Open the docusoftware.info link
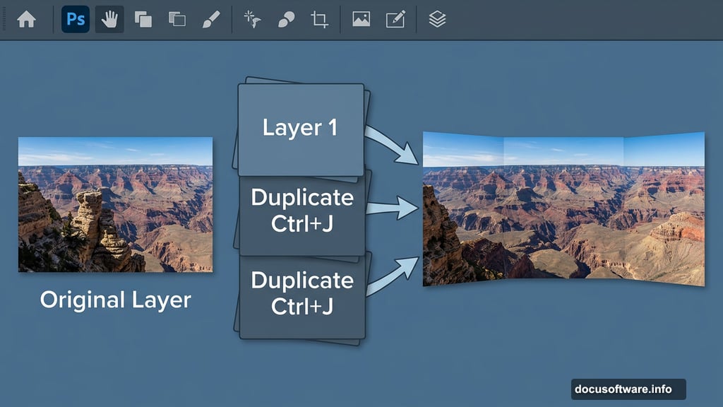This screenshot has width=723, height=407. click(628, 389)
